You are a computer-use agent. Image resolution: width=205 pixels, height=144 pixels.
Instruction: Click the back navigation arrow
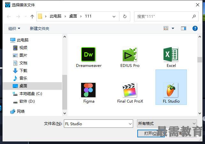[x=9, y=17]
